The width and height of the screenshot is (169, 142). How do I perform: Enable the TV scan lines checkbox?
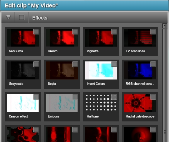tap(153, 32)
